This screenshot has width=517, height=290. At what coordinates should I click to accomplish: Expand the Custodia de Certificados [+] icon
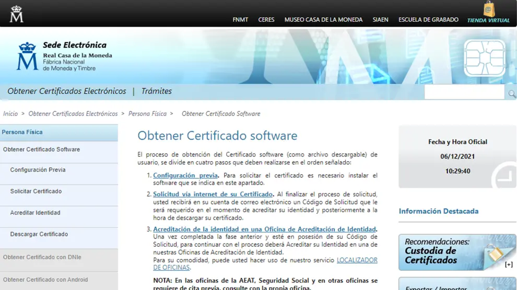509,264
